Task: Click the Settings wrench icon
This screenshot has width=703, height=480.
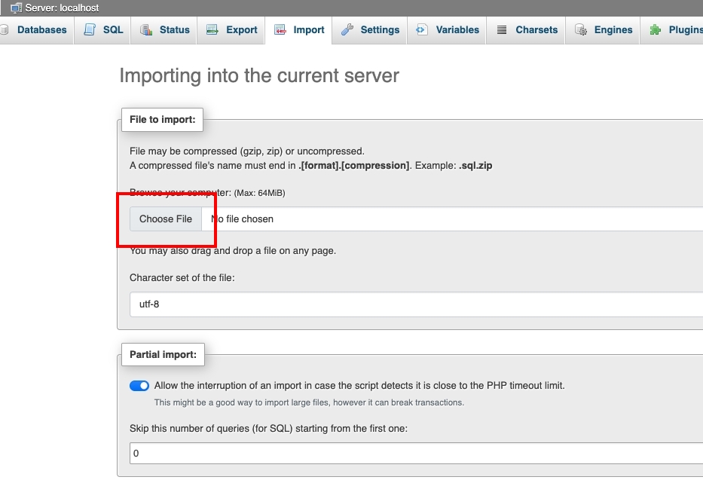Action: 347,29
